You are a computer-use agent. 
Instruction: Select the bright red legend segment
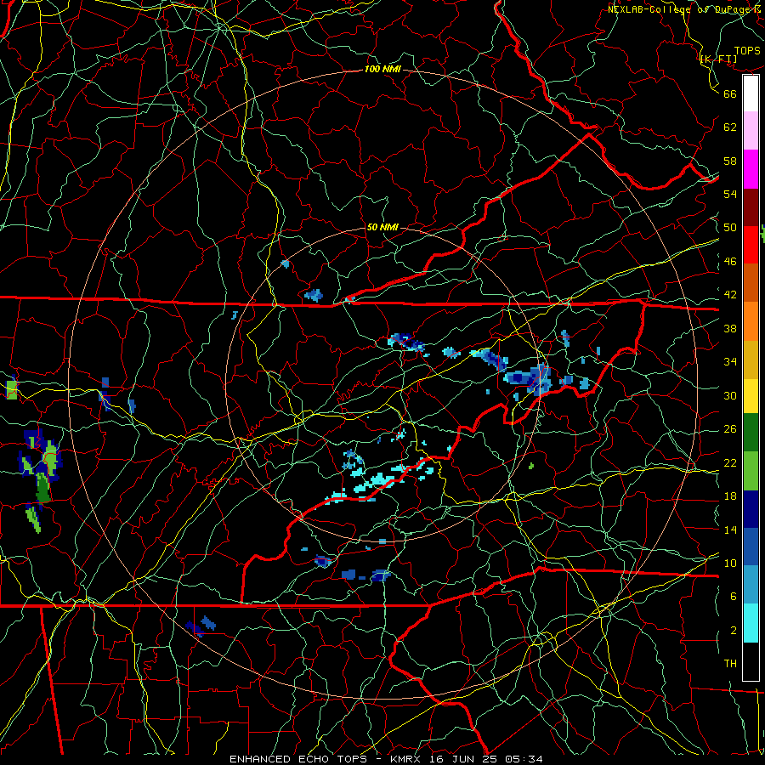click(751, 245)
